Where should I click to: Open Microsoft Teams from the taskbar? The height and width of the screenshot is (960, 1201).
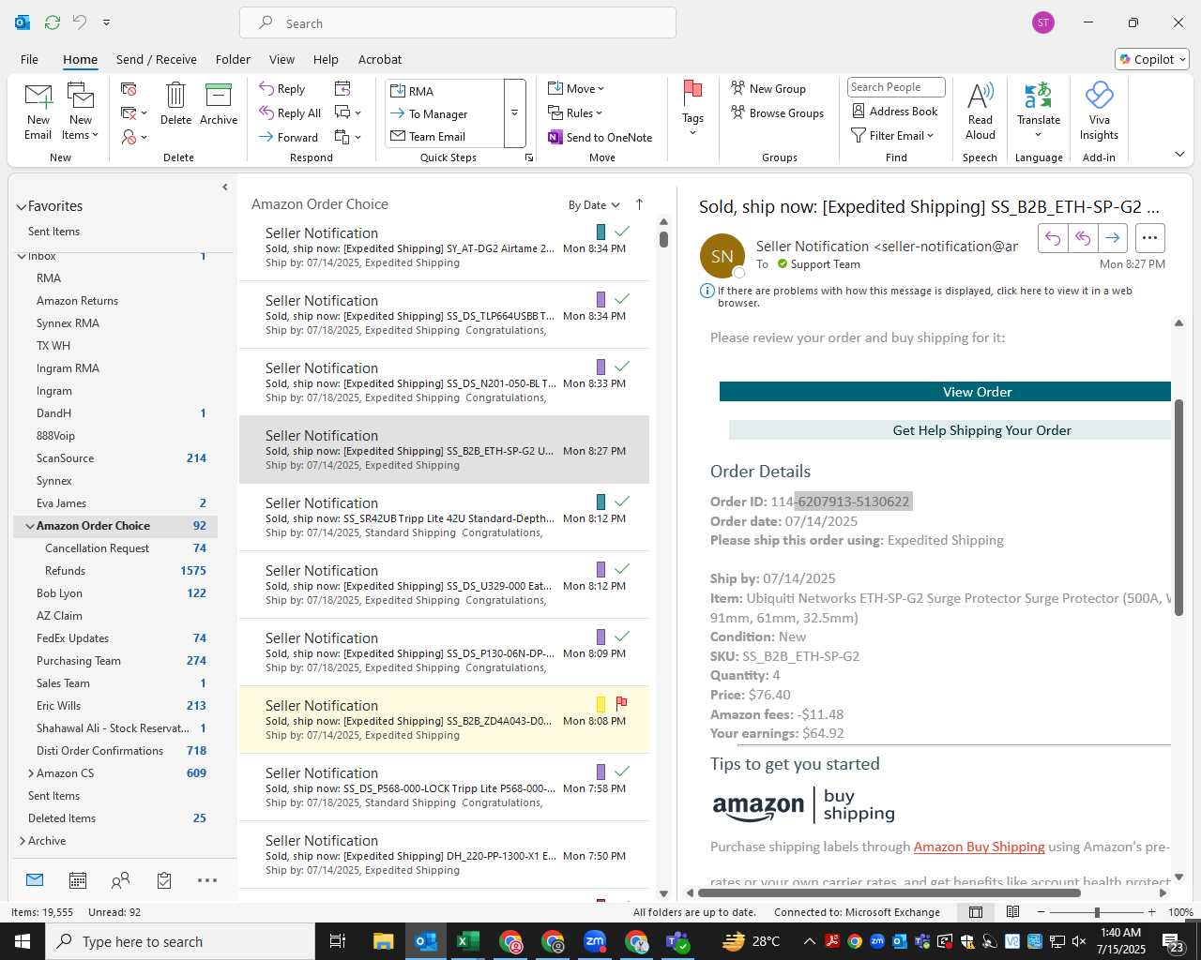(x=678, y=941)
